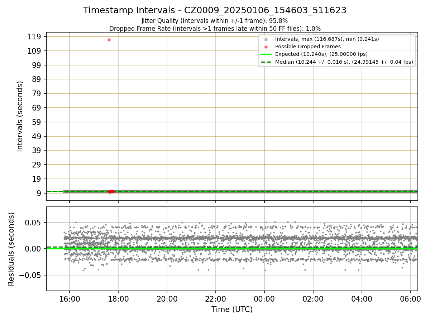
Task: Click the x-axis tick label '18:00'
Action: coord(118,298)
